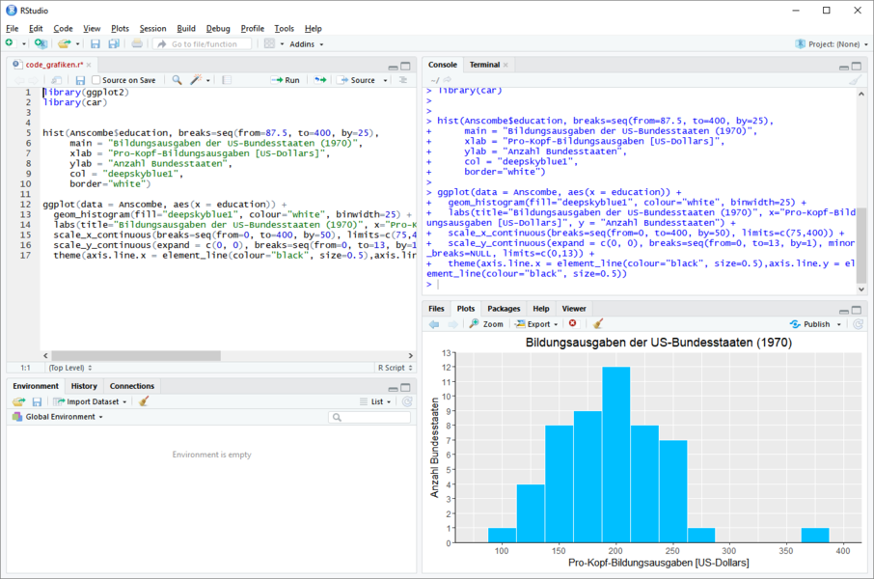
Task: Click the re-run previous code icon
Action: [320, 80]
